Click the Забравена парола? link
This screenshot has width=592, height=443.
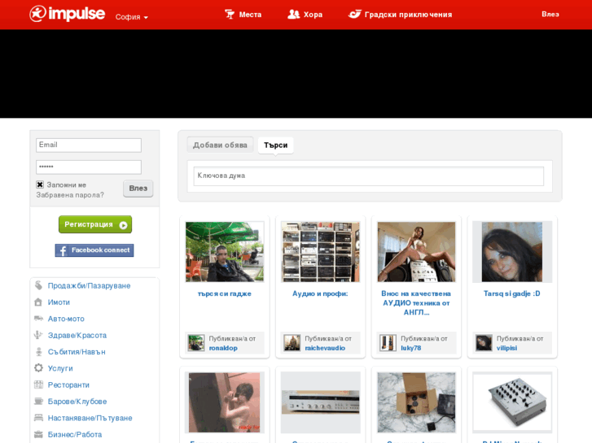click(70, 195)
